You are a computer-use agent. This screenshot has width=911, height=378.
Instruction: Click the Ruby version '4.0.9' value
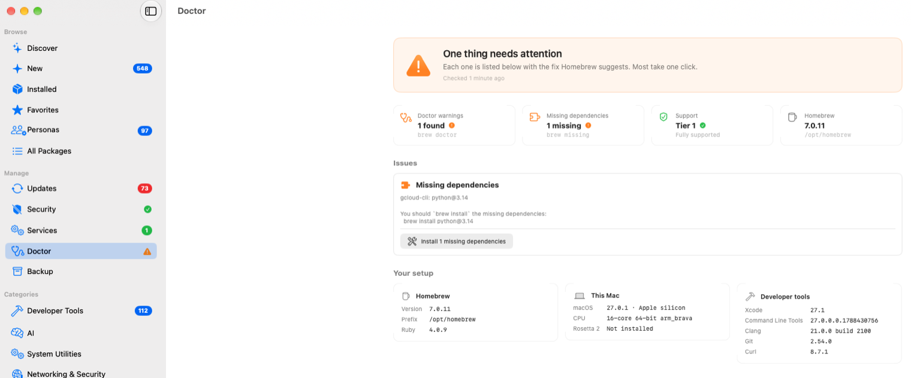pos(438,330)
